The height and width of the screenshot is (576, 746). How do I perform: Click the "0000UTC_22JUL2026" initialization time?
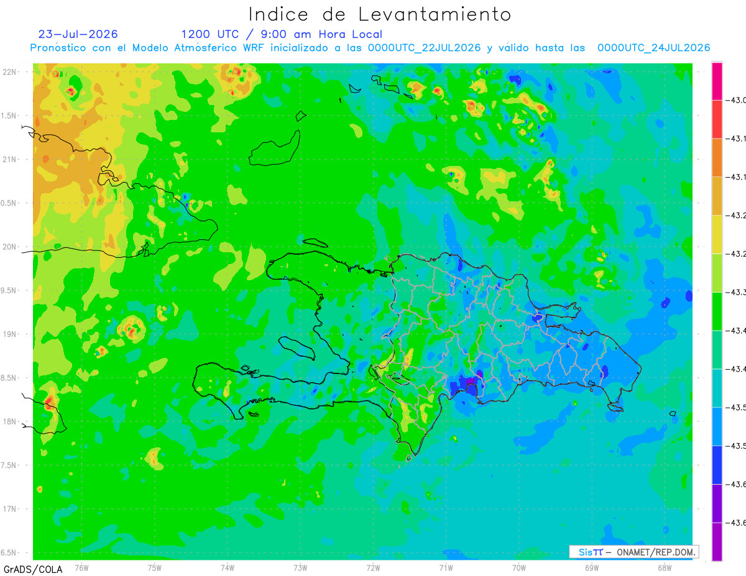pyautogui.click(x=424, y=48)
